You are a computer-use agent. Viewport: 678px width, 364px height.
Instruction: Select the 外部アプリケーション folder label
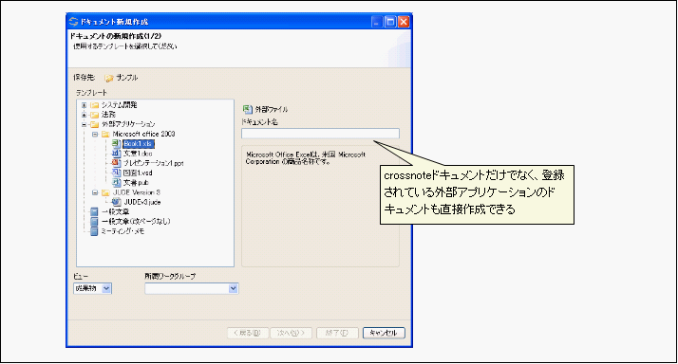[x=128, y=124]
